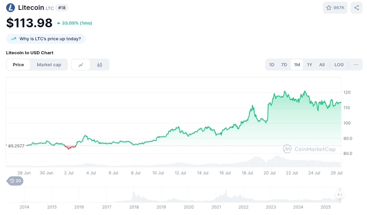Select the 1D time range tab

pos(272,64)
